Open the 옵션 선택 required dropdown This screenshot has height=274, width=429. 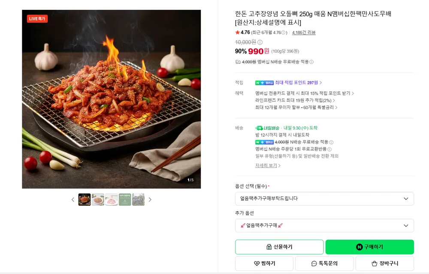324,199
